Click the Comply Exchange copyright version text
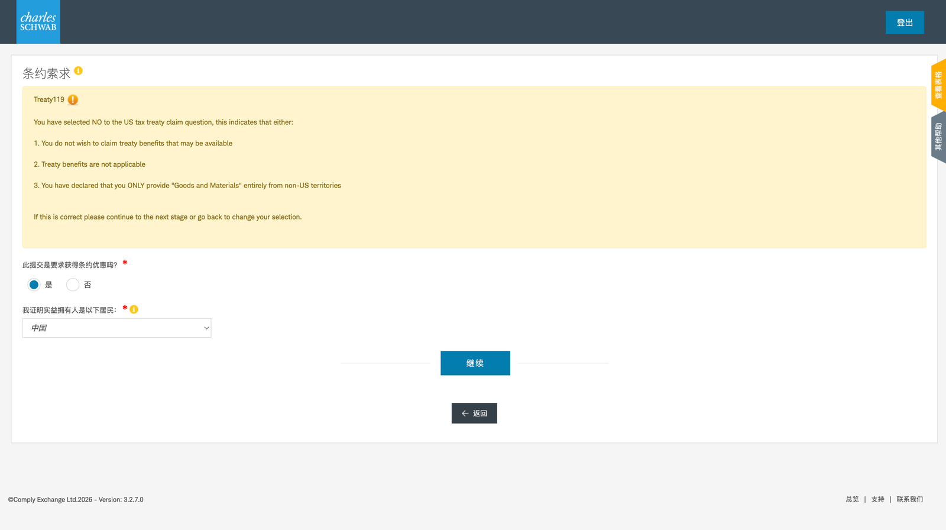 pos(76,500)
